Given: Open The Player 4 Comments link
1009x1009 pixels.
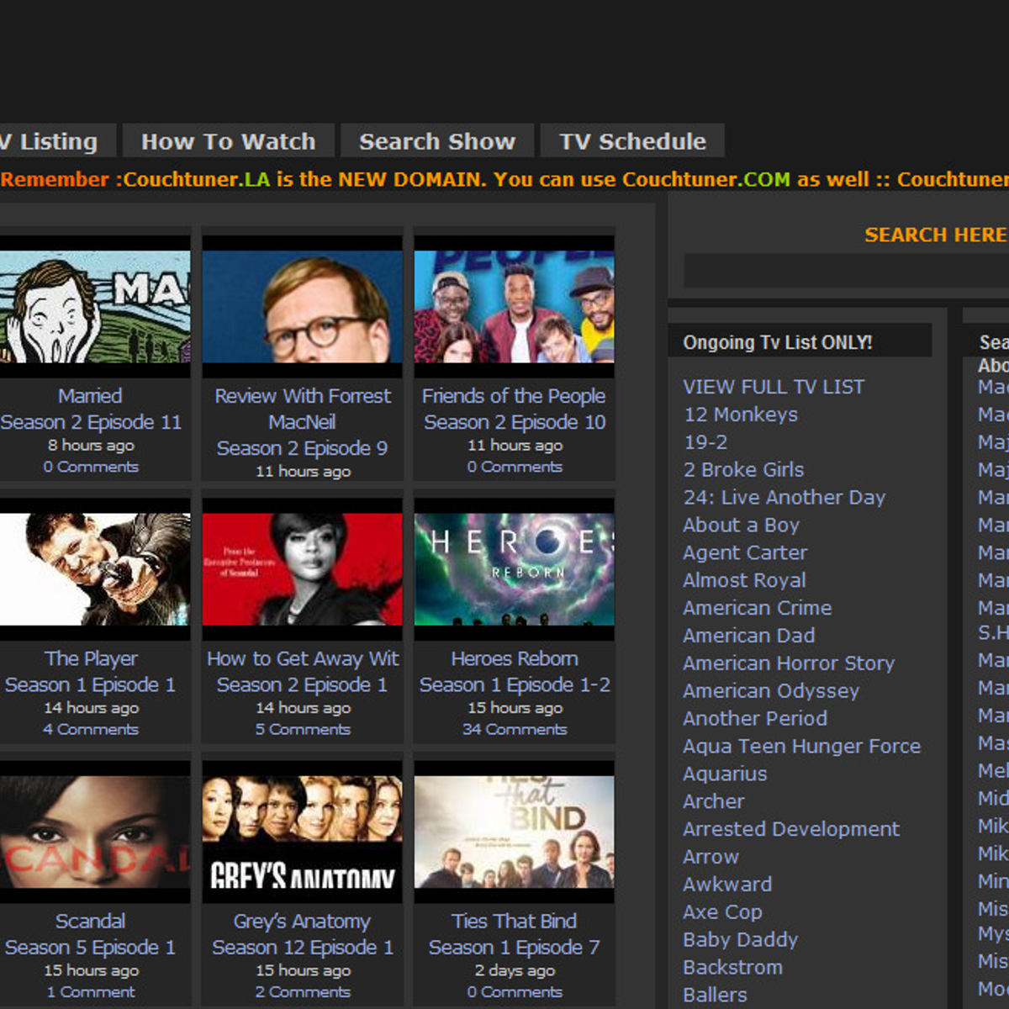Looking at the screenshot, I should point(91,729).
